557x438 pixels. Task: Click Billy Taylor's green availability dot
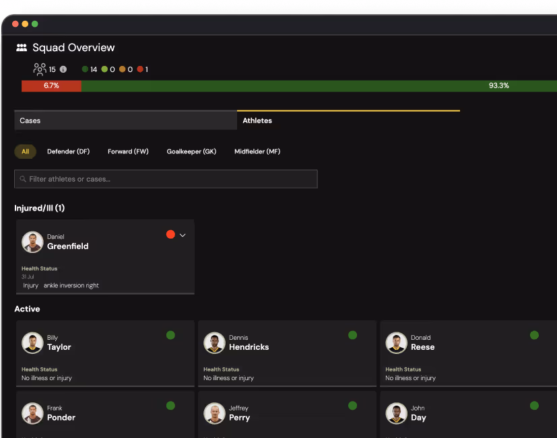coord(170,335)
